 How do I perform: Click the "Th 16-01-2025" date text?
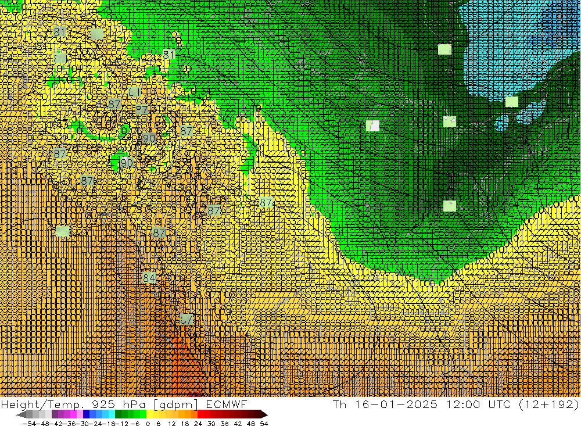pyautogui.click(x=385, y=404)
